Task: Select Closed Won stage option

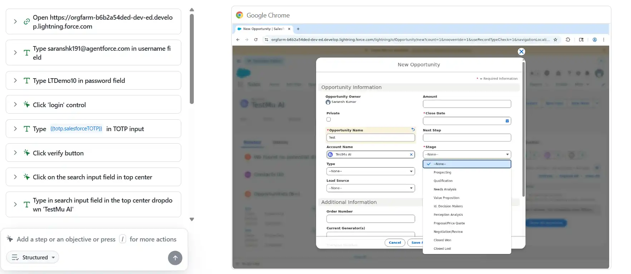Action: tap(467, 240)
